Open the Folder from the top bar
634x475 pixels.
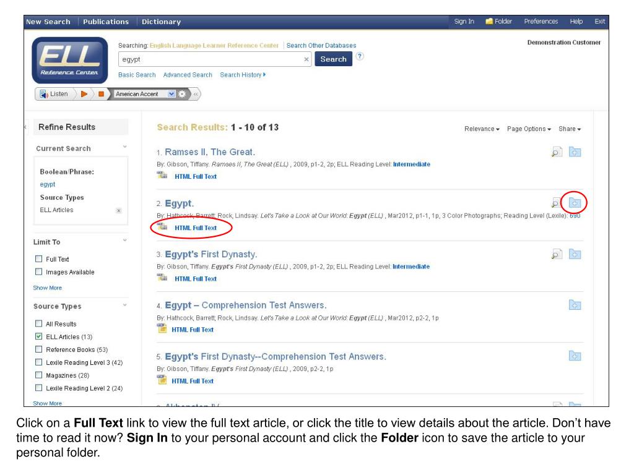click(x=498, y=22)
